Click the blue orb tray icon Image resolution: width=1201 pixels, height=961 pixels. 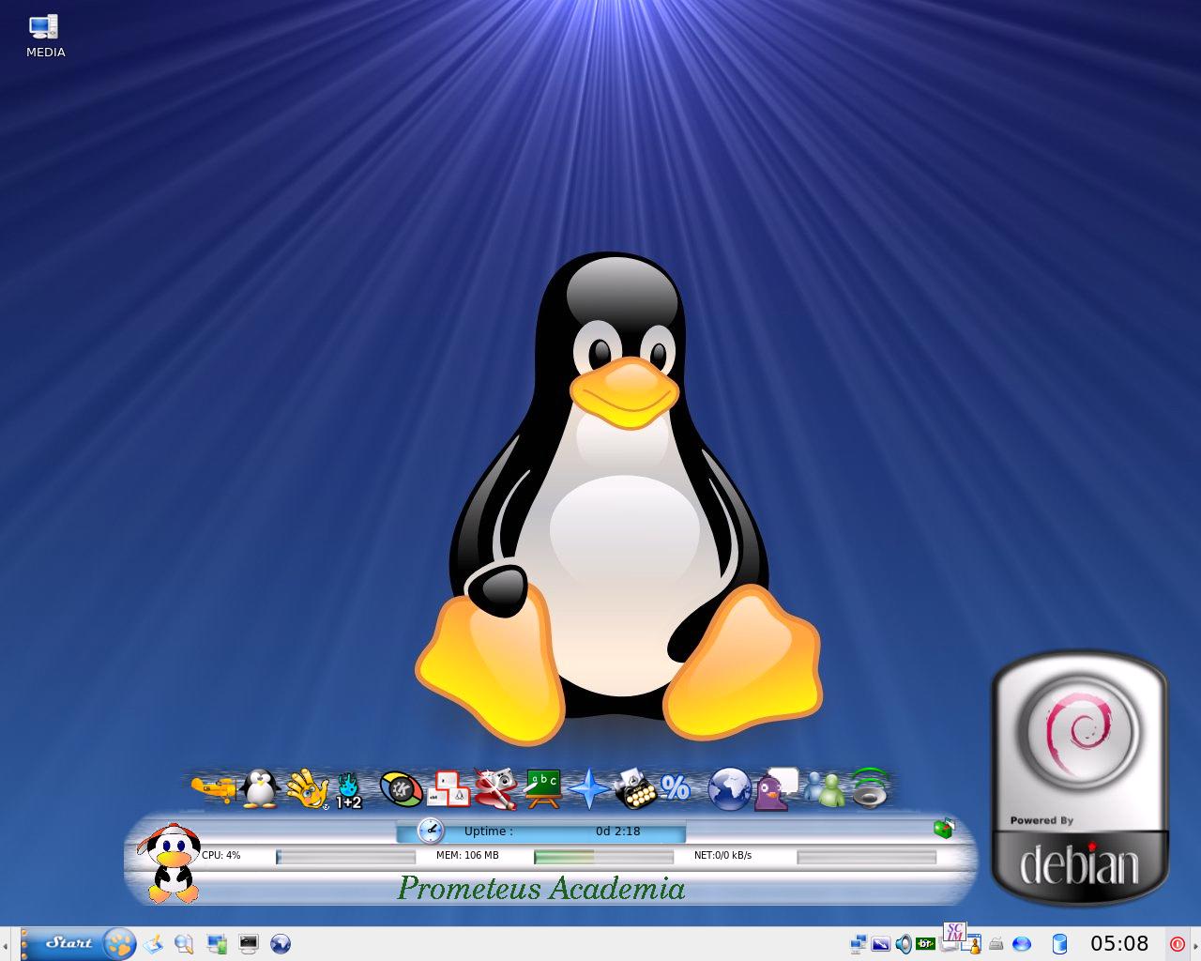(x=1022, y=944)
